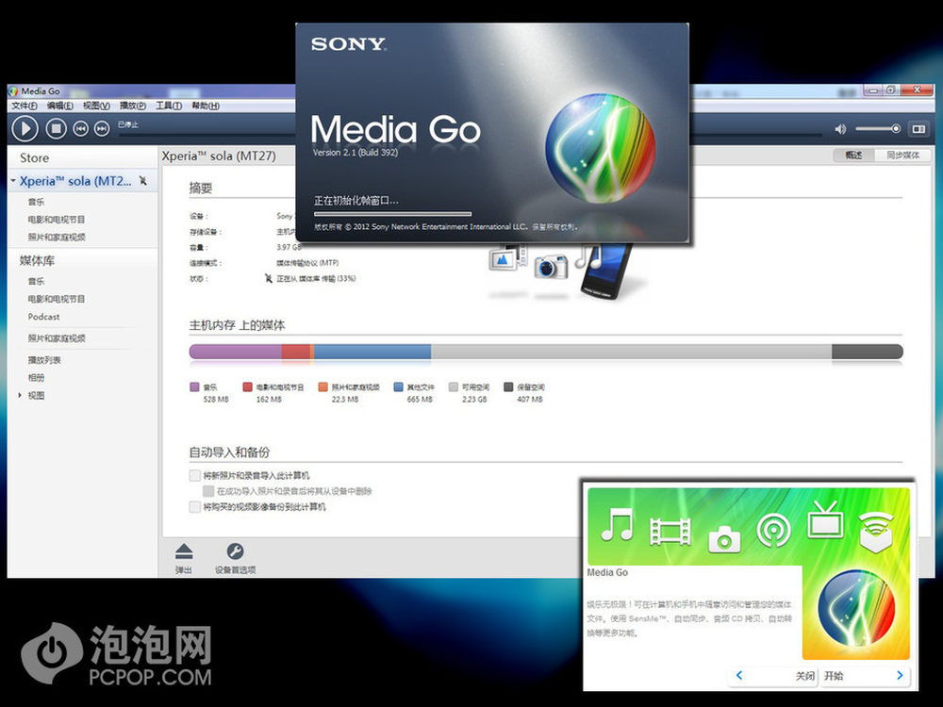Collapse the Xperia sola device tree arrow
This screenshot has height=707, width=943.
[x=13, y=180]
